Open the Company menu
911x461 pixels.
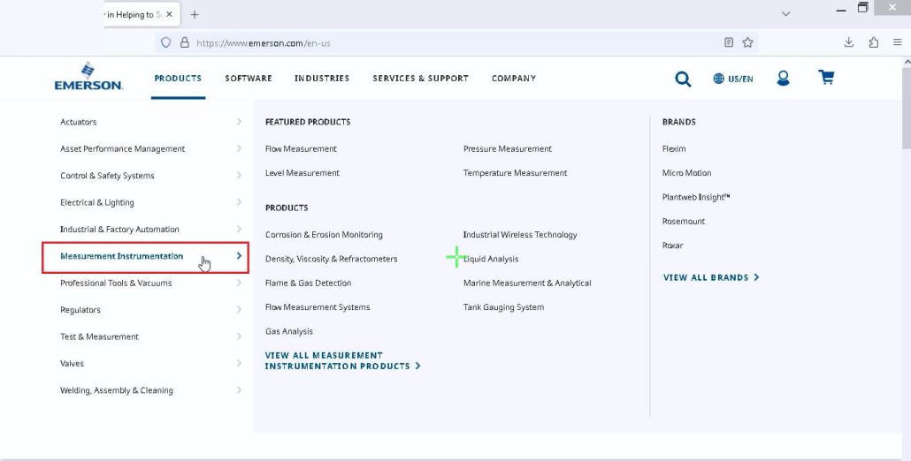coord(514,79)
